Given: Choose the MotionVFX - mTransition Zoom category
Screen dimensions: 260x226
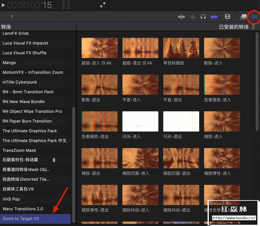Looking at the screenshot, I should (x=33, y=72).
